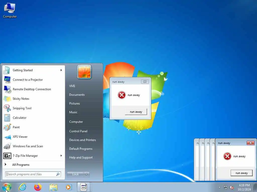The height and width of the screenshot is (192, 257).
Task: Click the taskbar clock showing 4:18 PM
Action: point(244,187)
